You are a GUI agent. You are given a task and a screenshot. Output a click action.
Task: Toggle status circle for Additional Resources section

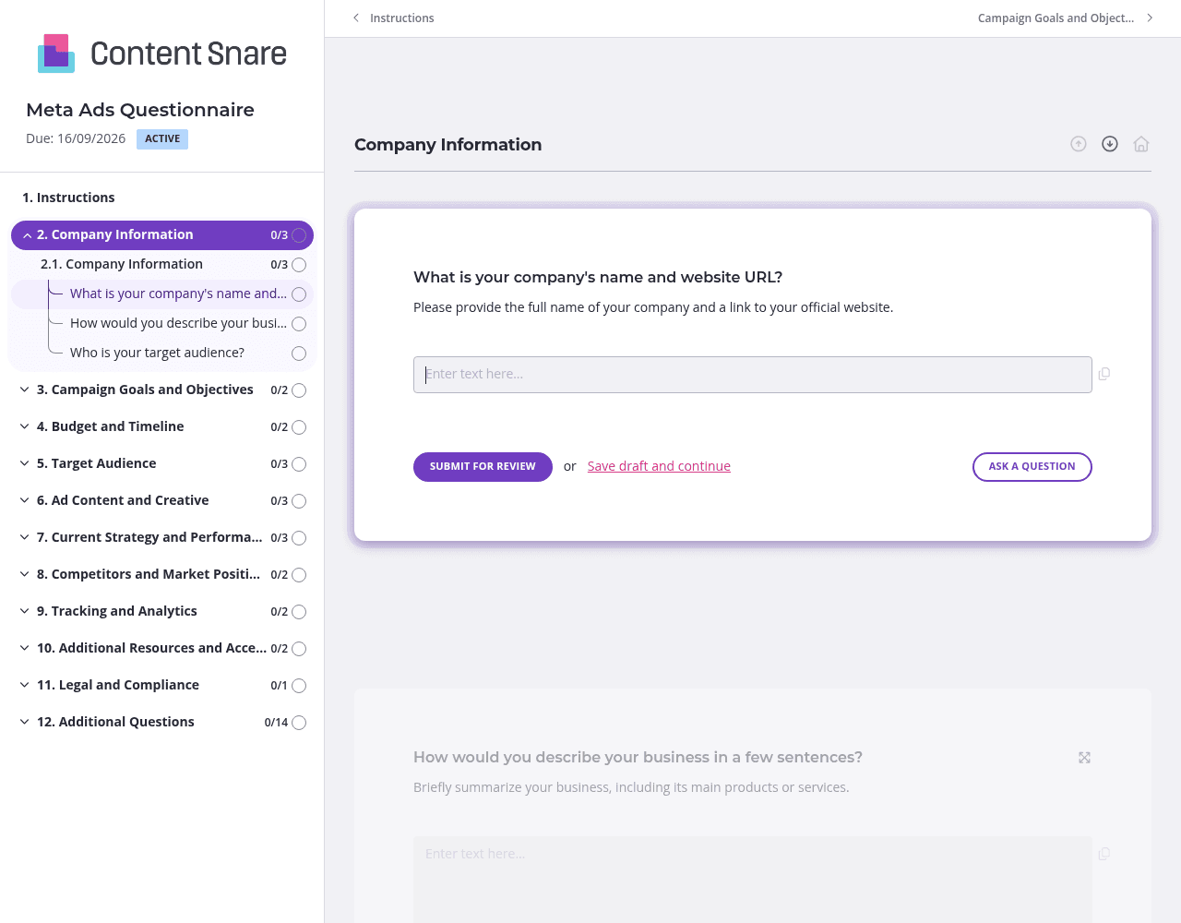299,649
